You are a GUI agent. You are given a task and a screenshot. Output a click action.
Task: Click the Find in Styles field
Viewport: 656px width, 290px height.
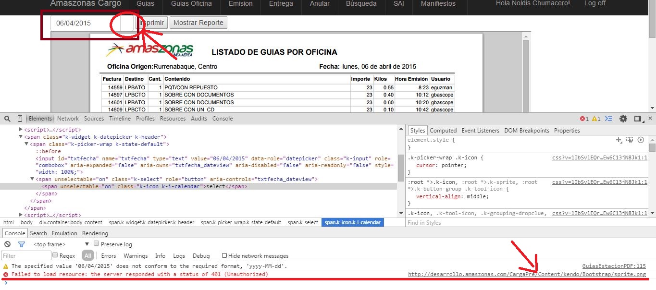(x=527, y=223)
